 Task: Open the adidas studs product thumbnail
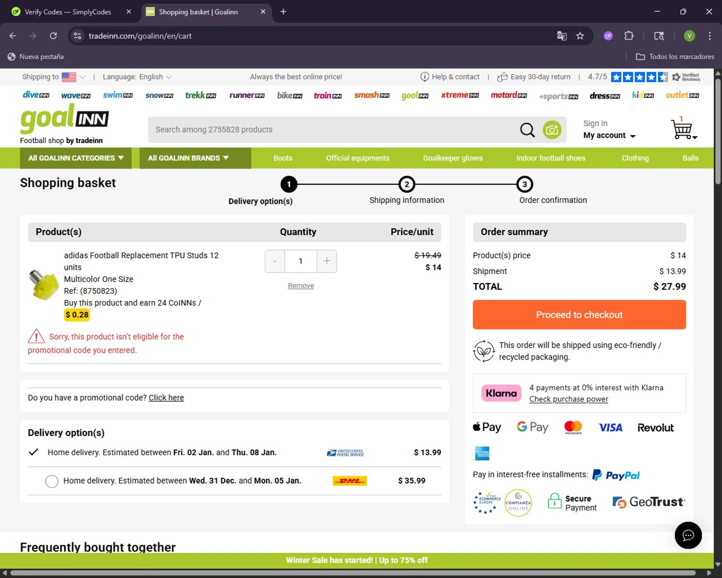44,285
